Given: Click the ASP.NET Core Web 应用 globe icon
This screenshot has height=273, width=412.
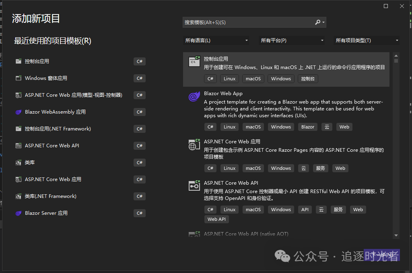Looking at the screenshot, I should [x=194, y=145].
